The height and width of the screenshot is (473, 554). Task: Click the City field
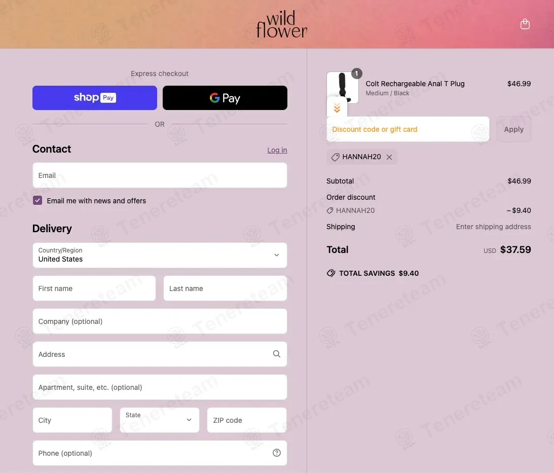click(72, 420)
